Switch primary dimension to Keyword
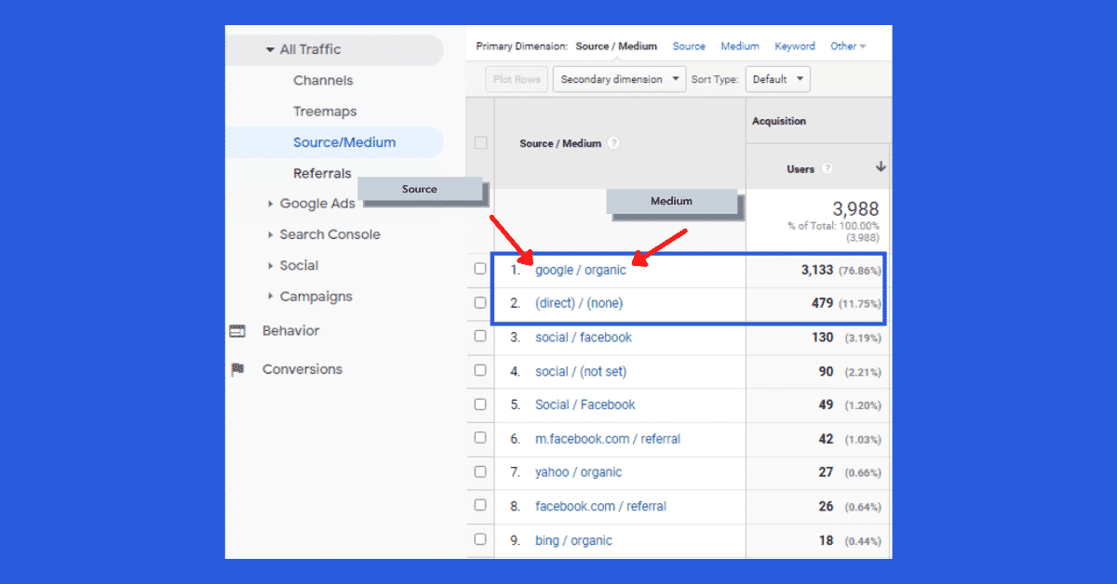Image resolution: width=1117 pixels, height=584 pixels. pyautogui.click(x=794, y=46)
